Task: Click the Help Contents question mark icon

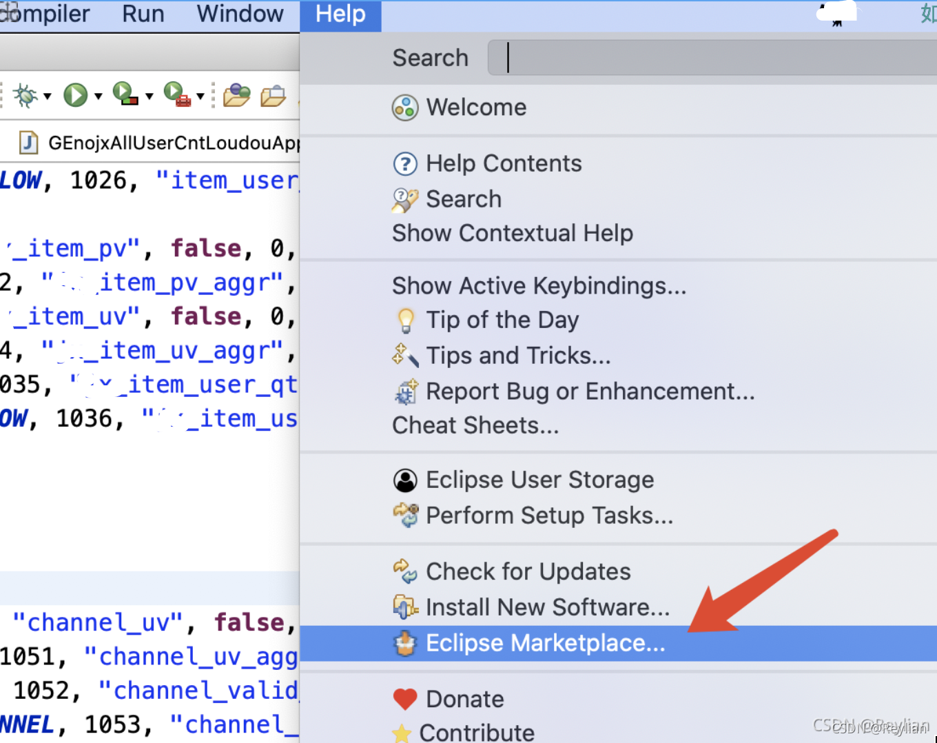Action: pyautogui.click(x=405, y=164)
